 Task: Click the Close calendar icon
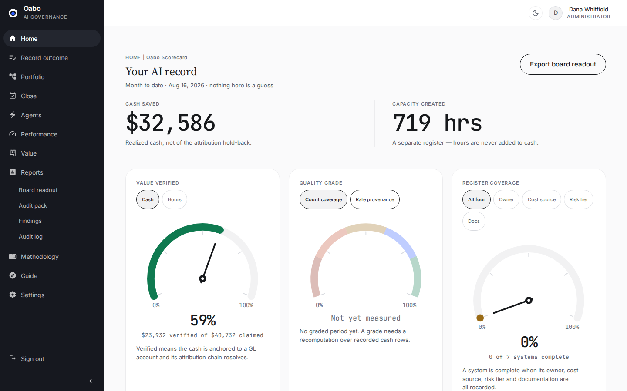[13, 96]
